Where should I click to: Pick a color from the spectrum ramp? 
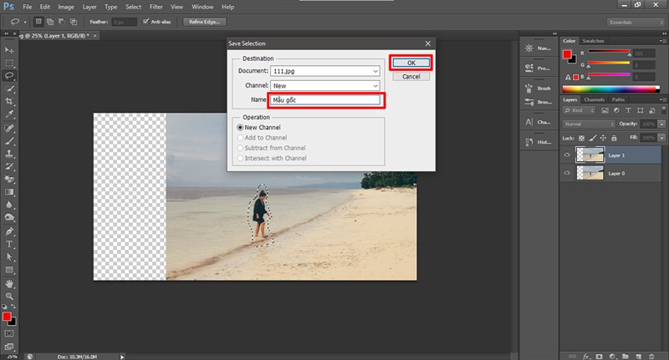coord(610,89)
